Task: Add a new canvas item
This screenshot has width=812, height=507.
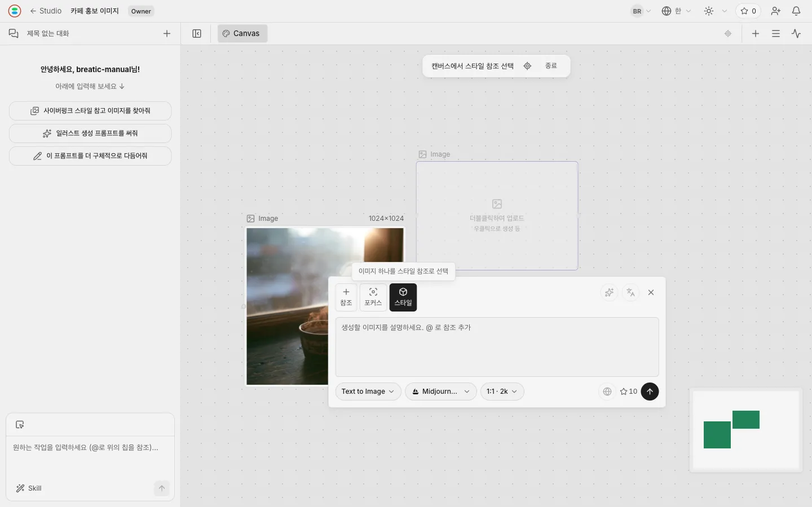Action: 756,33
